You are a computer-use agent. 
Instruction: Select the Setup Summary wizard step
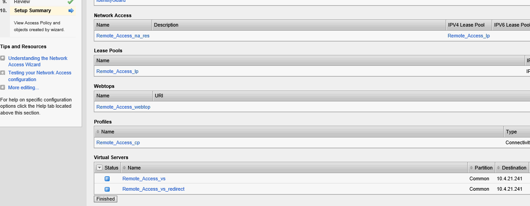32,10
